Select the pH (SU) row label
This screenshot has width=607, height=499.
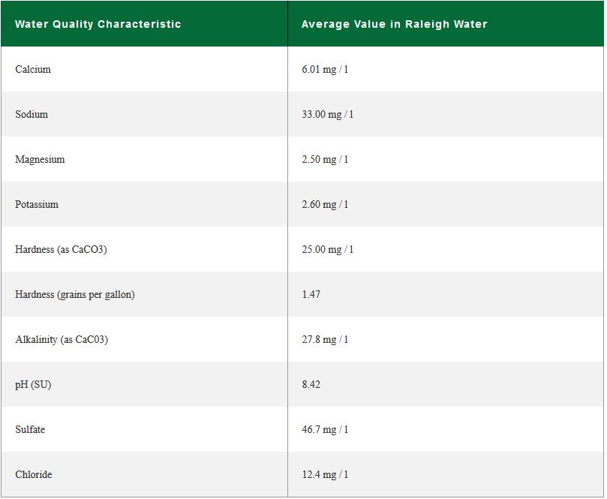coord(33,385)
